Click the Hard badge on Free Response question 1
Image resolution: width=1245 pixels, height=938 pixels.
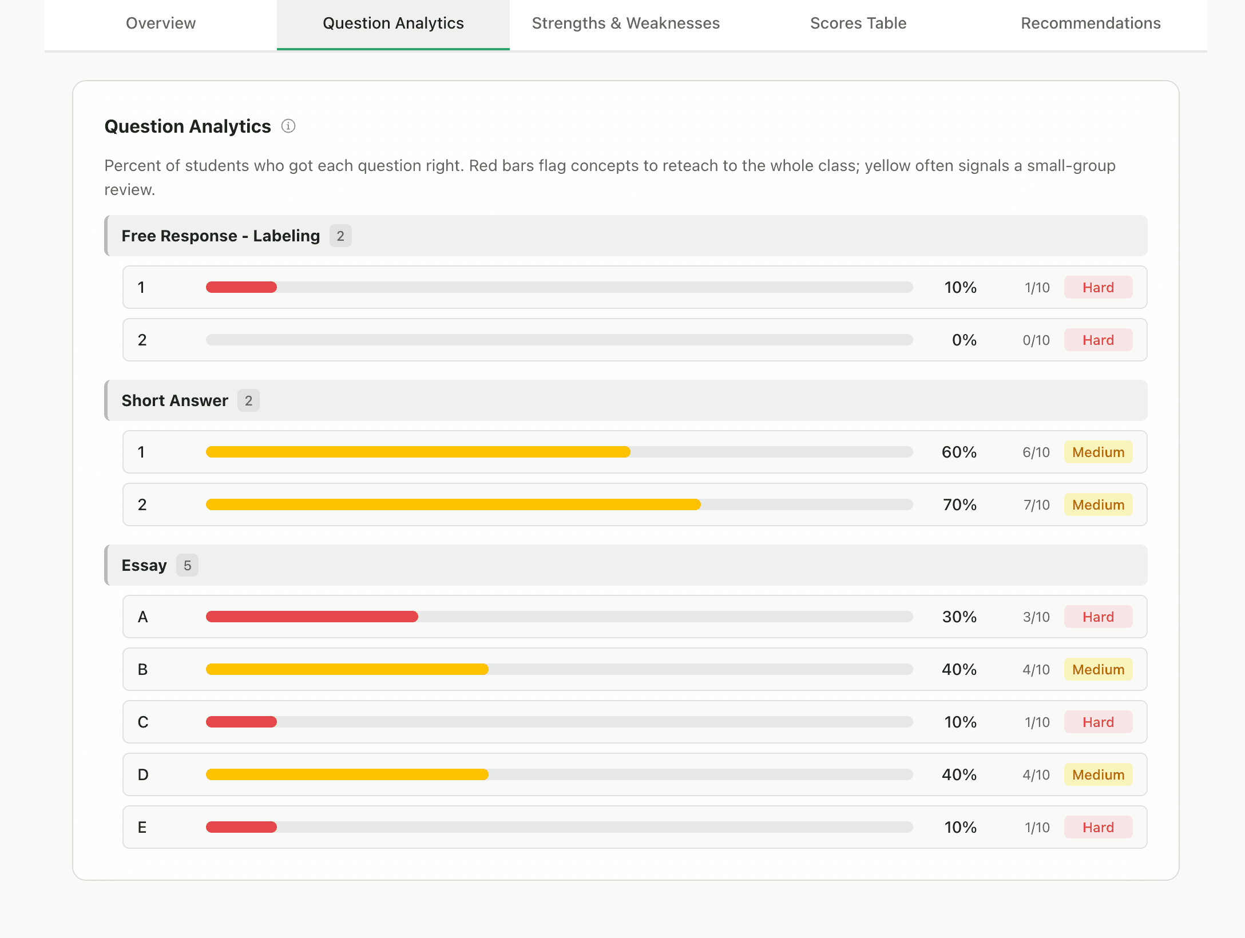click(1097, 287)
